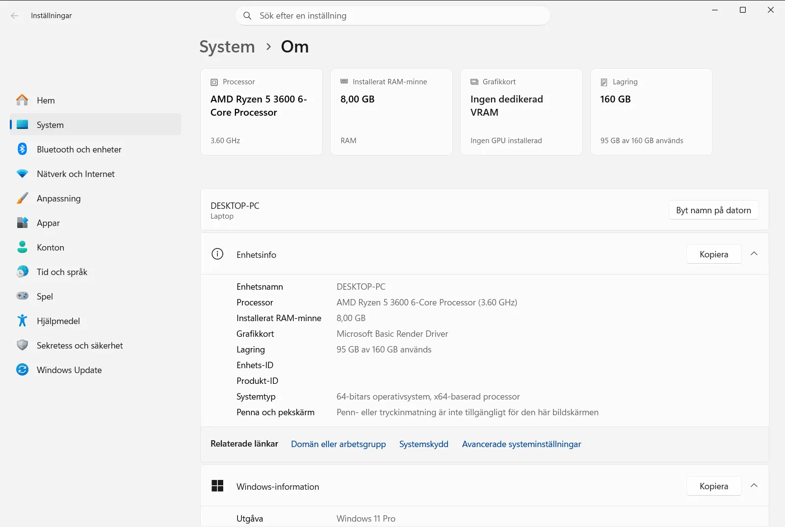Screen dimensions: 785x527
Task: Click the Microsoft Basic Render Driver value
Action: (392, 333)
